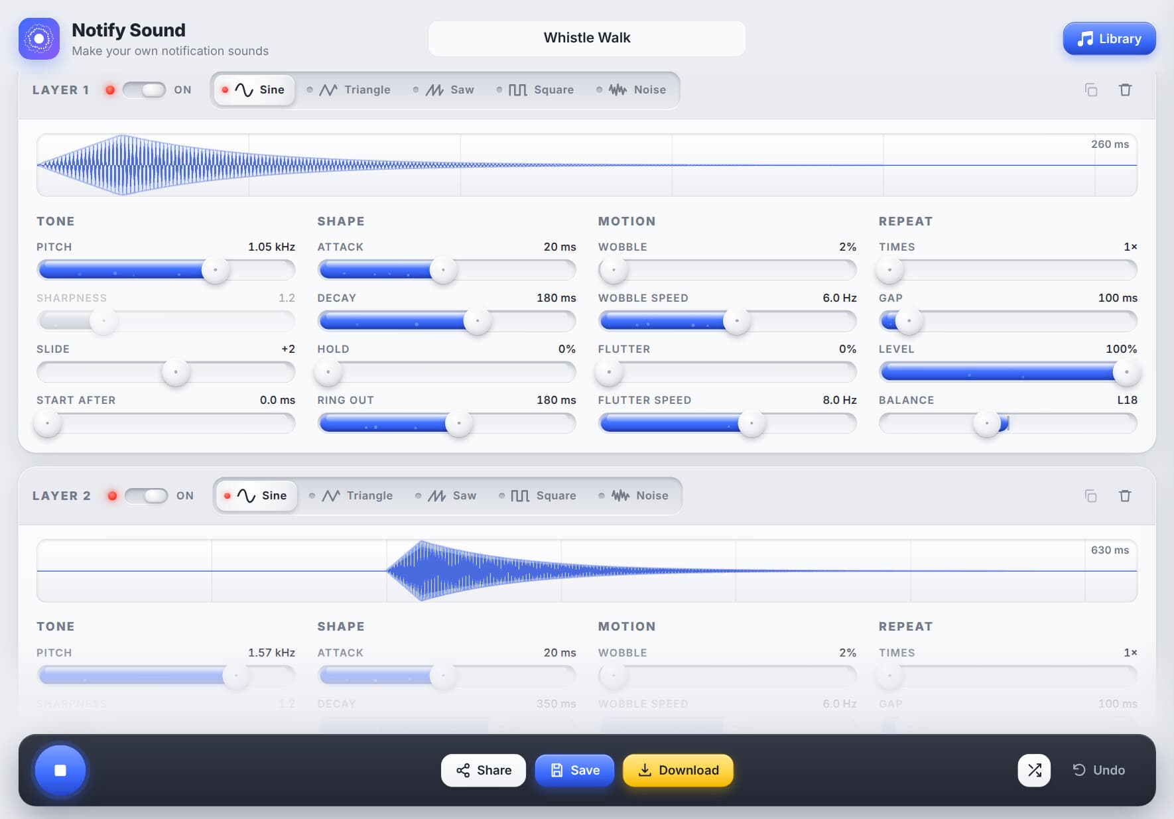
Task: Delete Layer 2 using the trash icon
Action: 1125,495
